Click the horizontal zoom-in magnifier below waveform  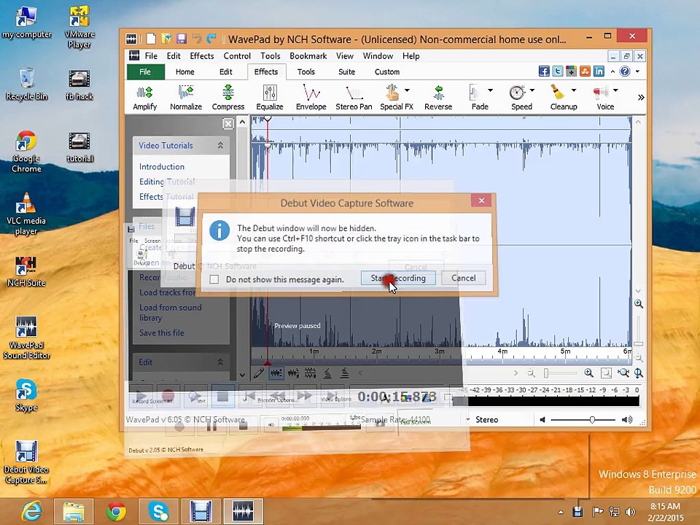[x=589, y=373]
